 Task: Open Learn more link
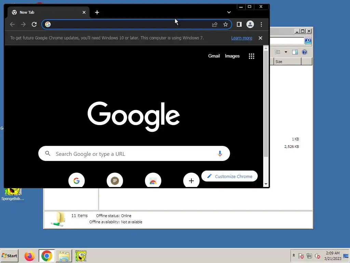coord(242,38)
